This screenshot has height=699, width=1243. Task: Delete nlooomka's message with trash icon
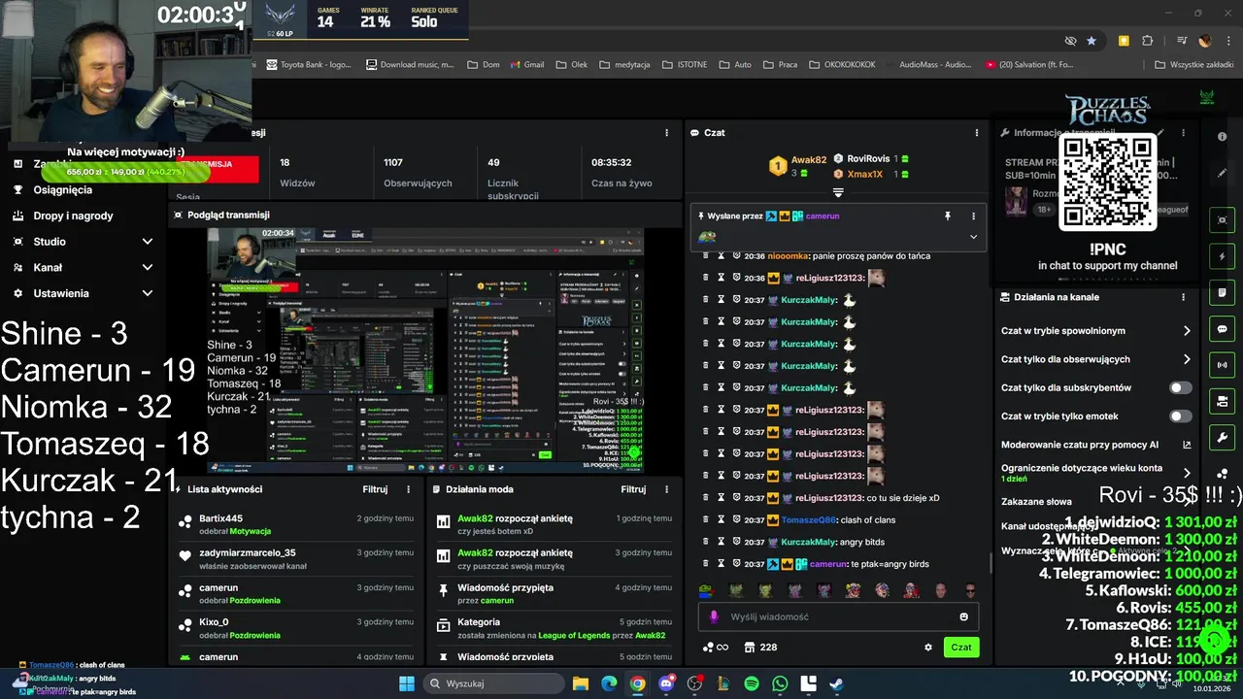(706, 256)
